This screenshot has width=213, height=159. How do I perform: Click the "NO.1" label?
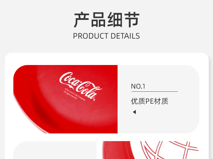tap(138, 86)
